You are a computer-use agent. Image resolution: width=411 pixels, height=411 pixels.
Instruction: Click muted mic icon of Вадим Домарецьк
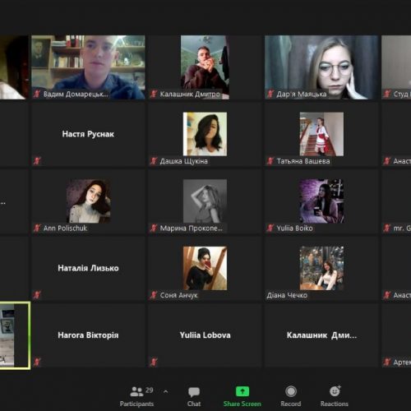coord(37,94)
